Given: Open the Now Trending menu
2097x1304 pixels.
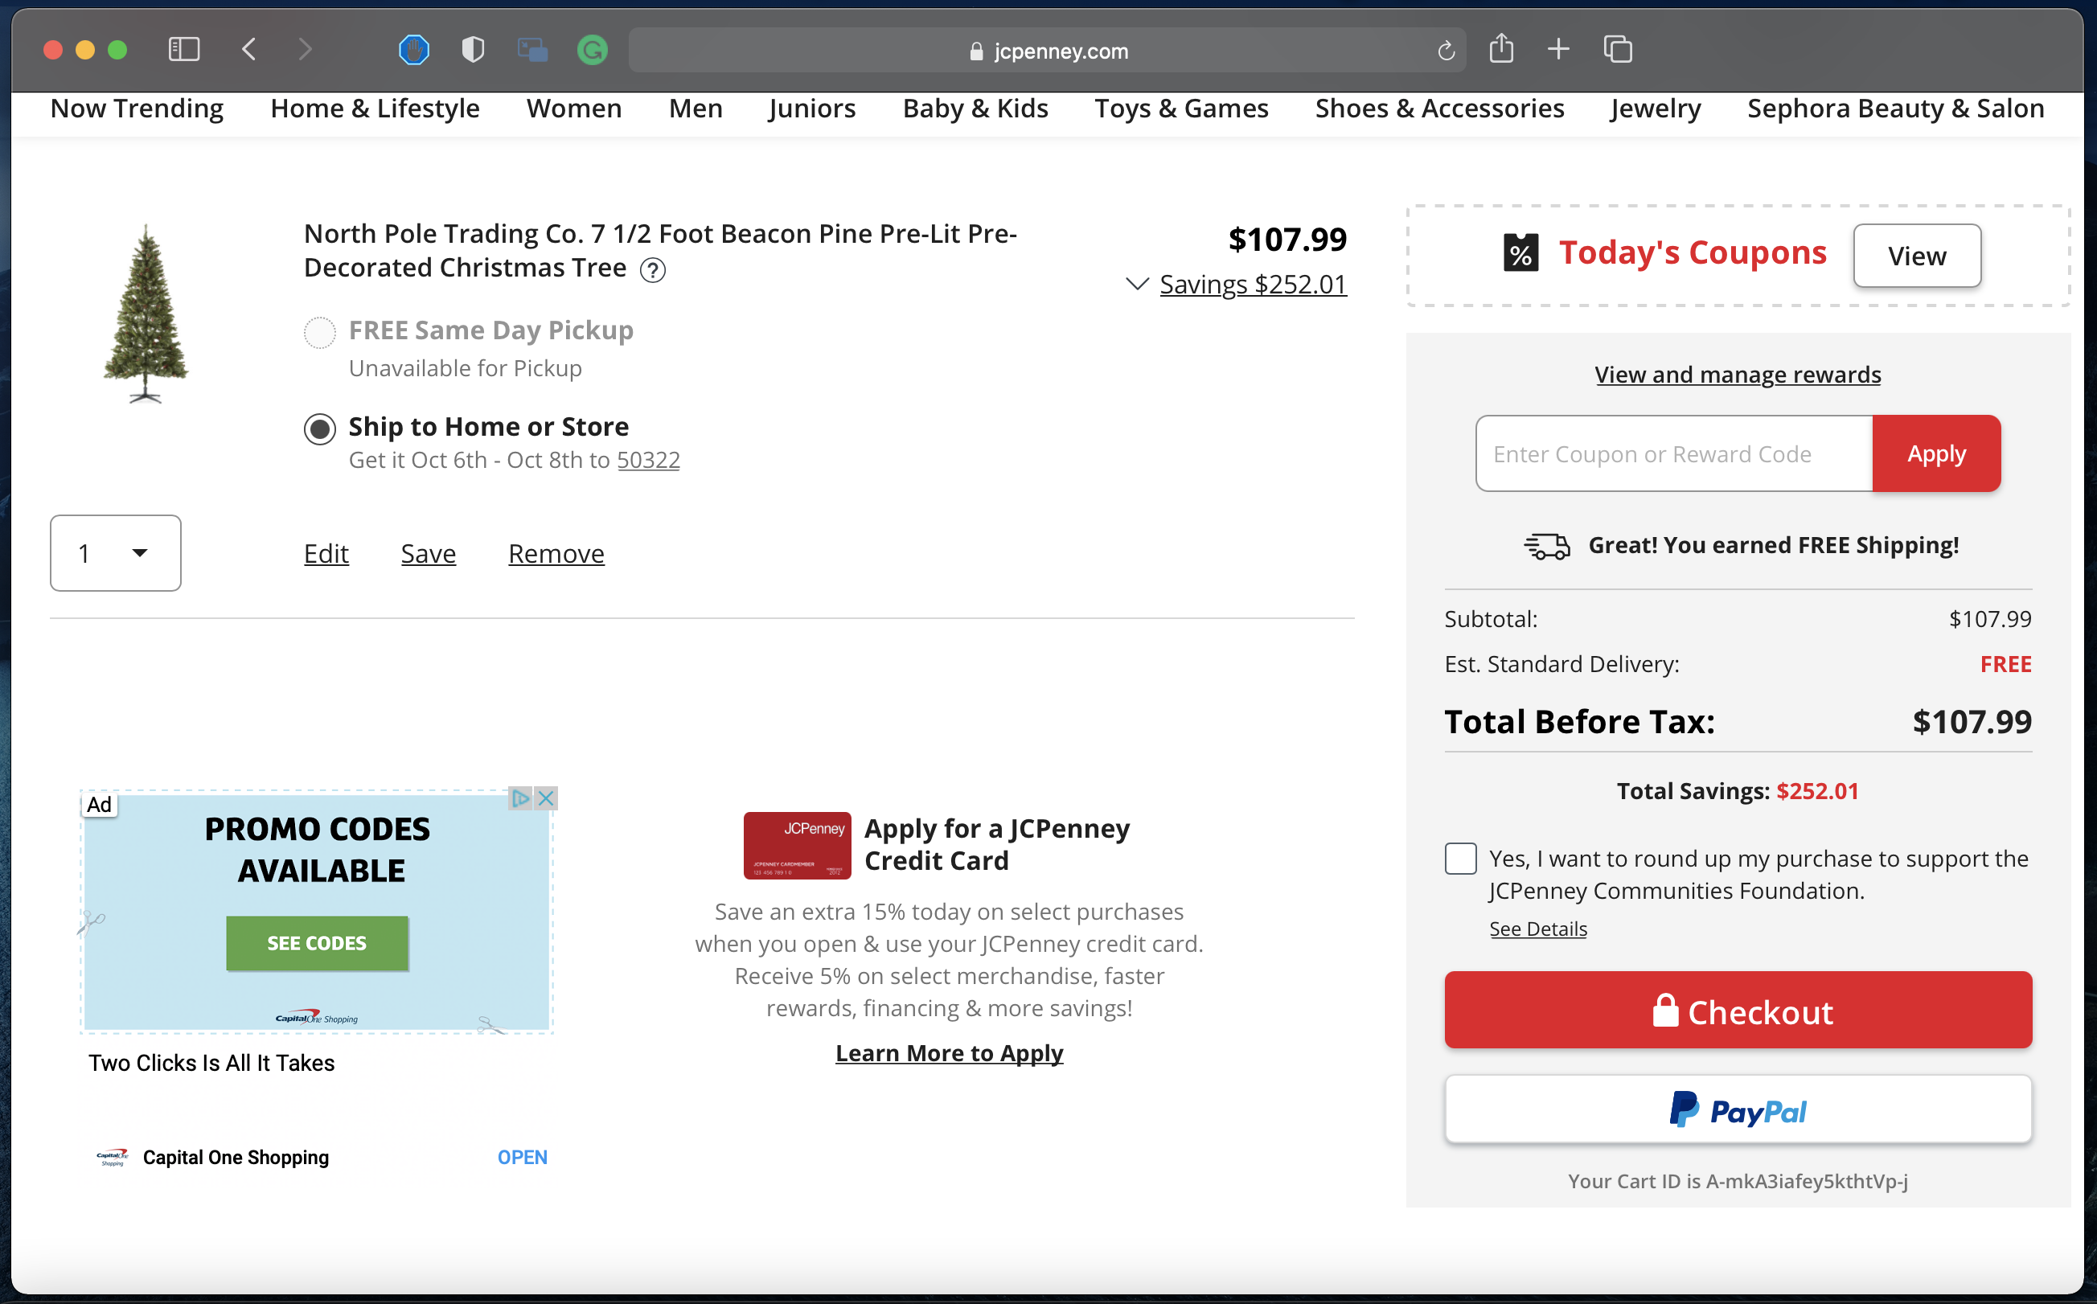Looking at the screenshot, I should pyautogui.click(x=137, y=109).
